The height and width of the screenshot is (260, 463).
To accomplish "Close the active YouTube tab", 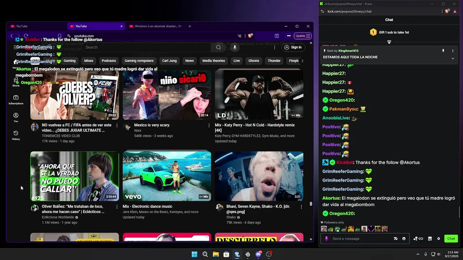I will 122,26.
